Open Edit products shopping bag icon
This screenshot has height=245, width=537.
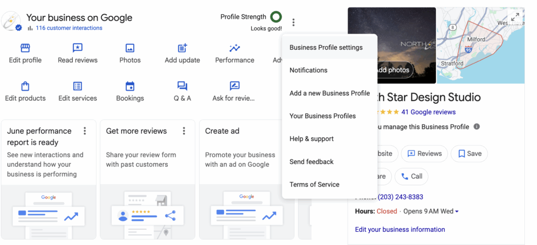click(x=25, y=86)
